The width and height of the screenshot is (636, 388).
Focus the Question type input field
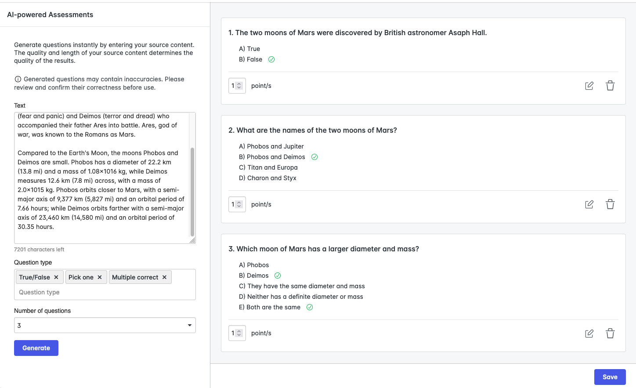pyautogui.click(x=105, y=292)
